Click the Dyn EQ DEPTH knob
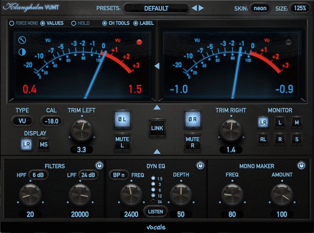Image resolution: width=314 pixels, height=233 pixels. click(x=181, y=195)
